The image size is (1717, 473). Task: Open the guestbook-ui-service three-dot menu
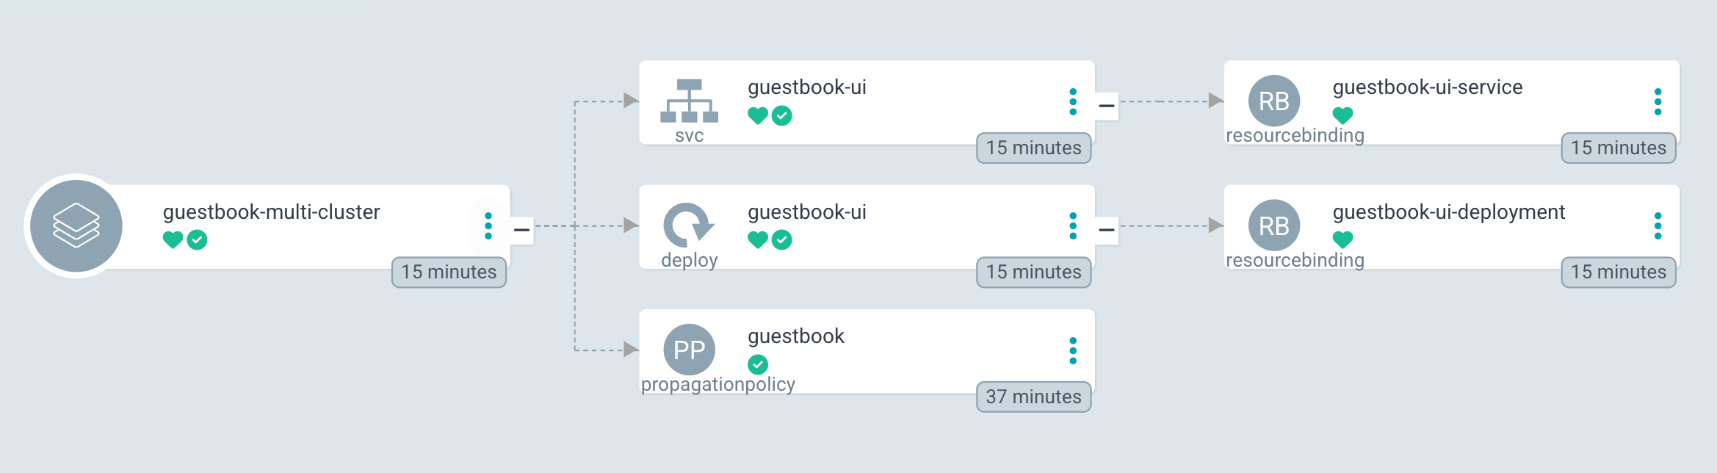click(1658, 101)
